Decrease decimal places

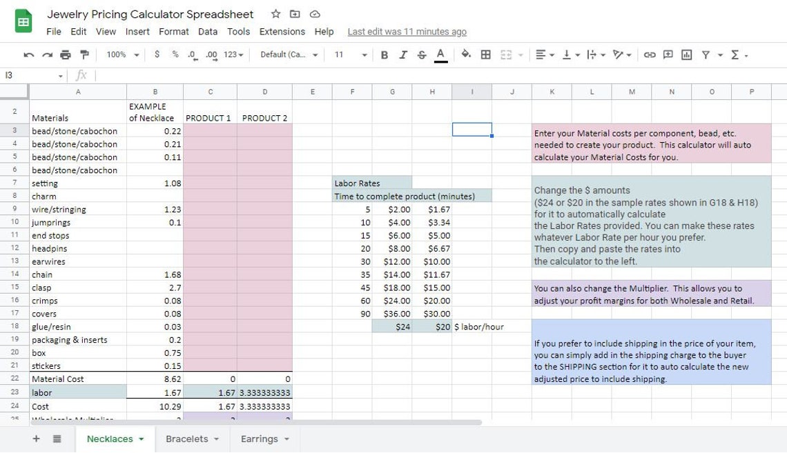[192, 54]
